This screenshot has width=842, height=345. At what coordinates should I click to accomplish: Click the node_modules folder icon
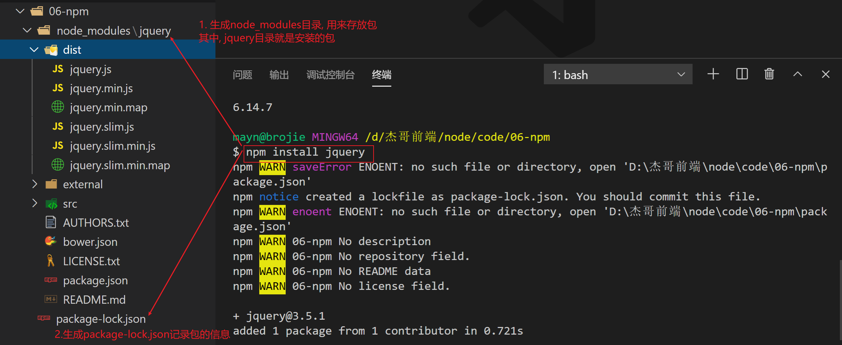click(x=44, y=31)
